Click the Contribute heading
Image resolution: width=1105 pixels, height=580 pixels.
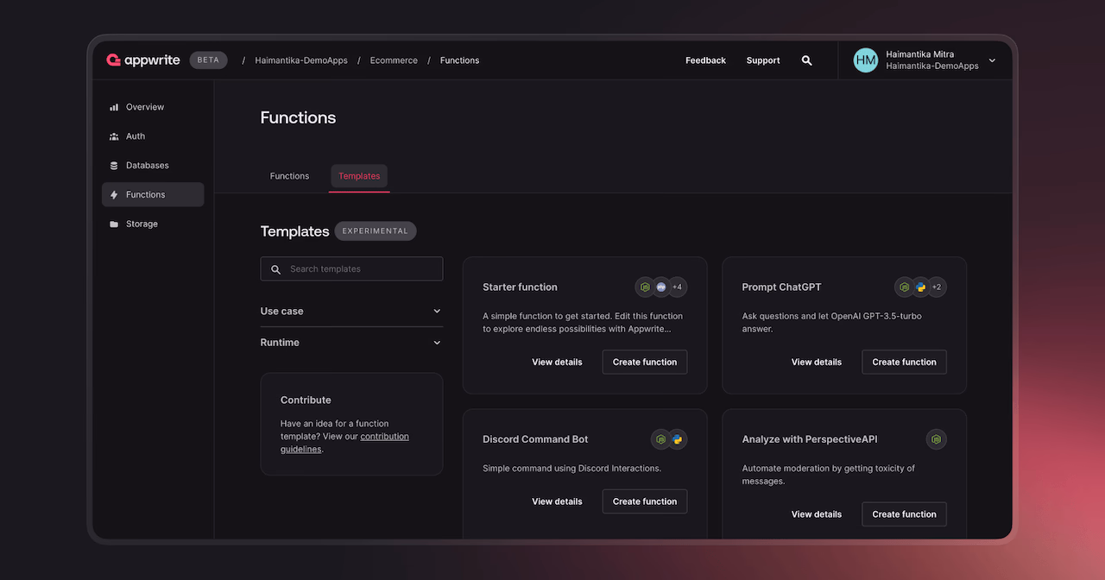coord(306,400)
